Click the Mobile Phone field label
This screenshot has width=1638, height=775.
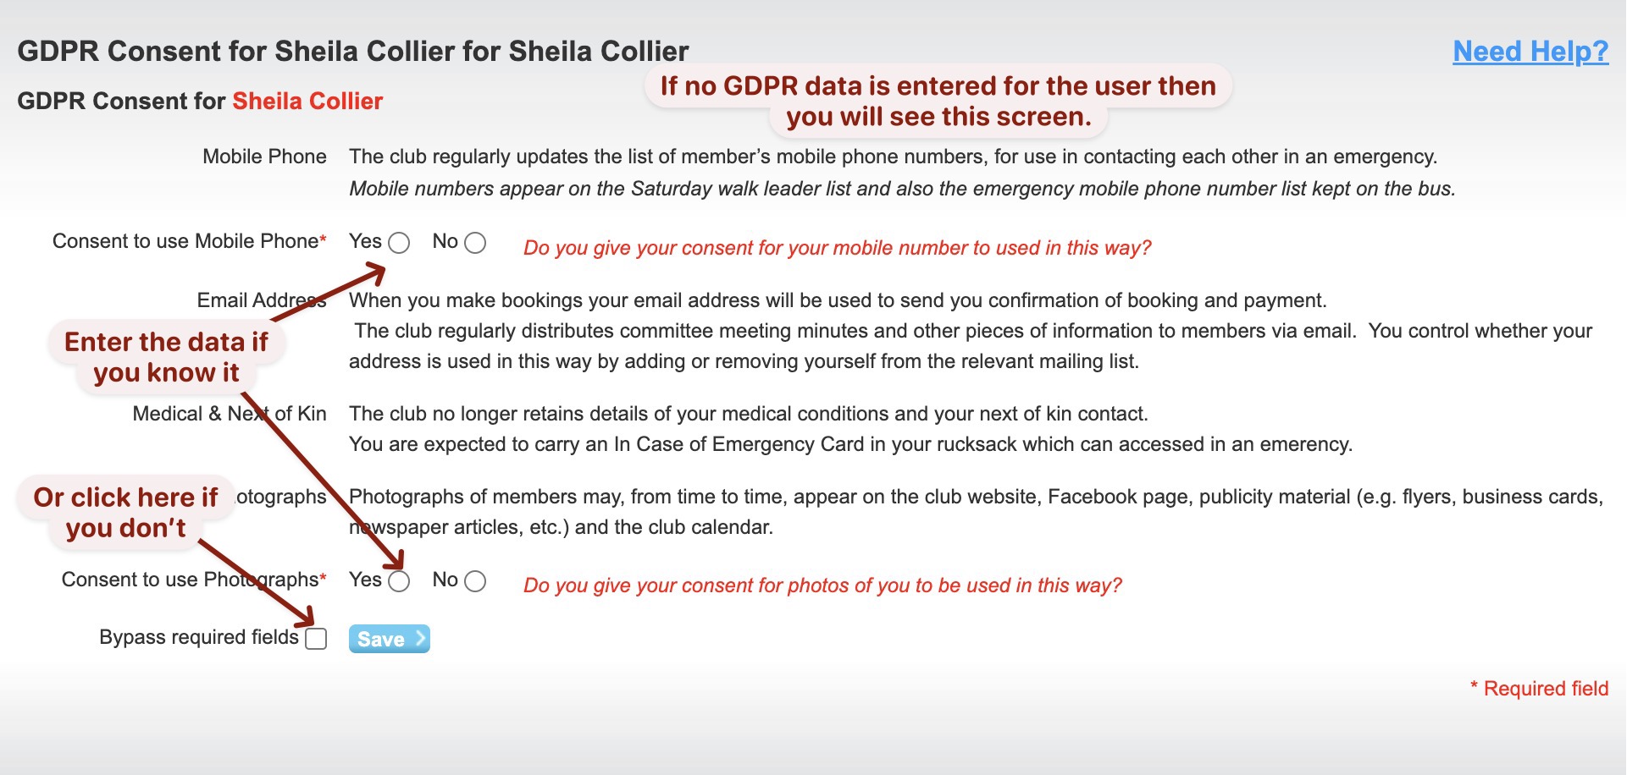click(x=263, y=156)
